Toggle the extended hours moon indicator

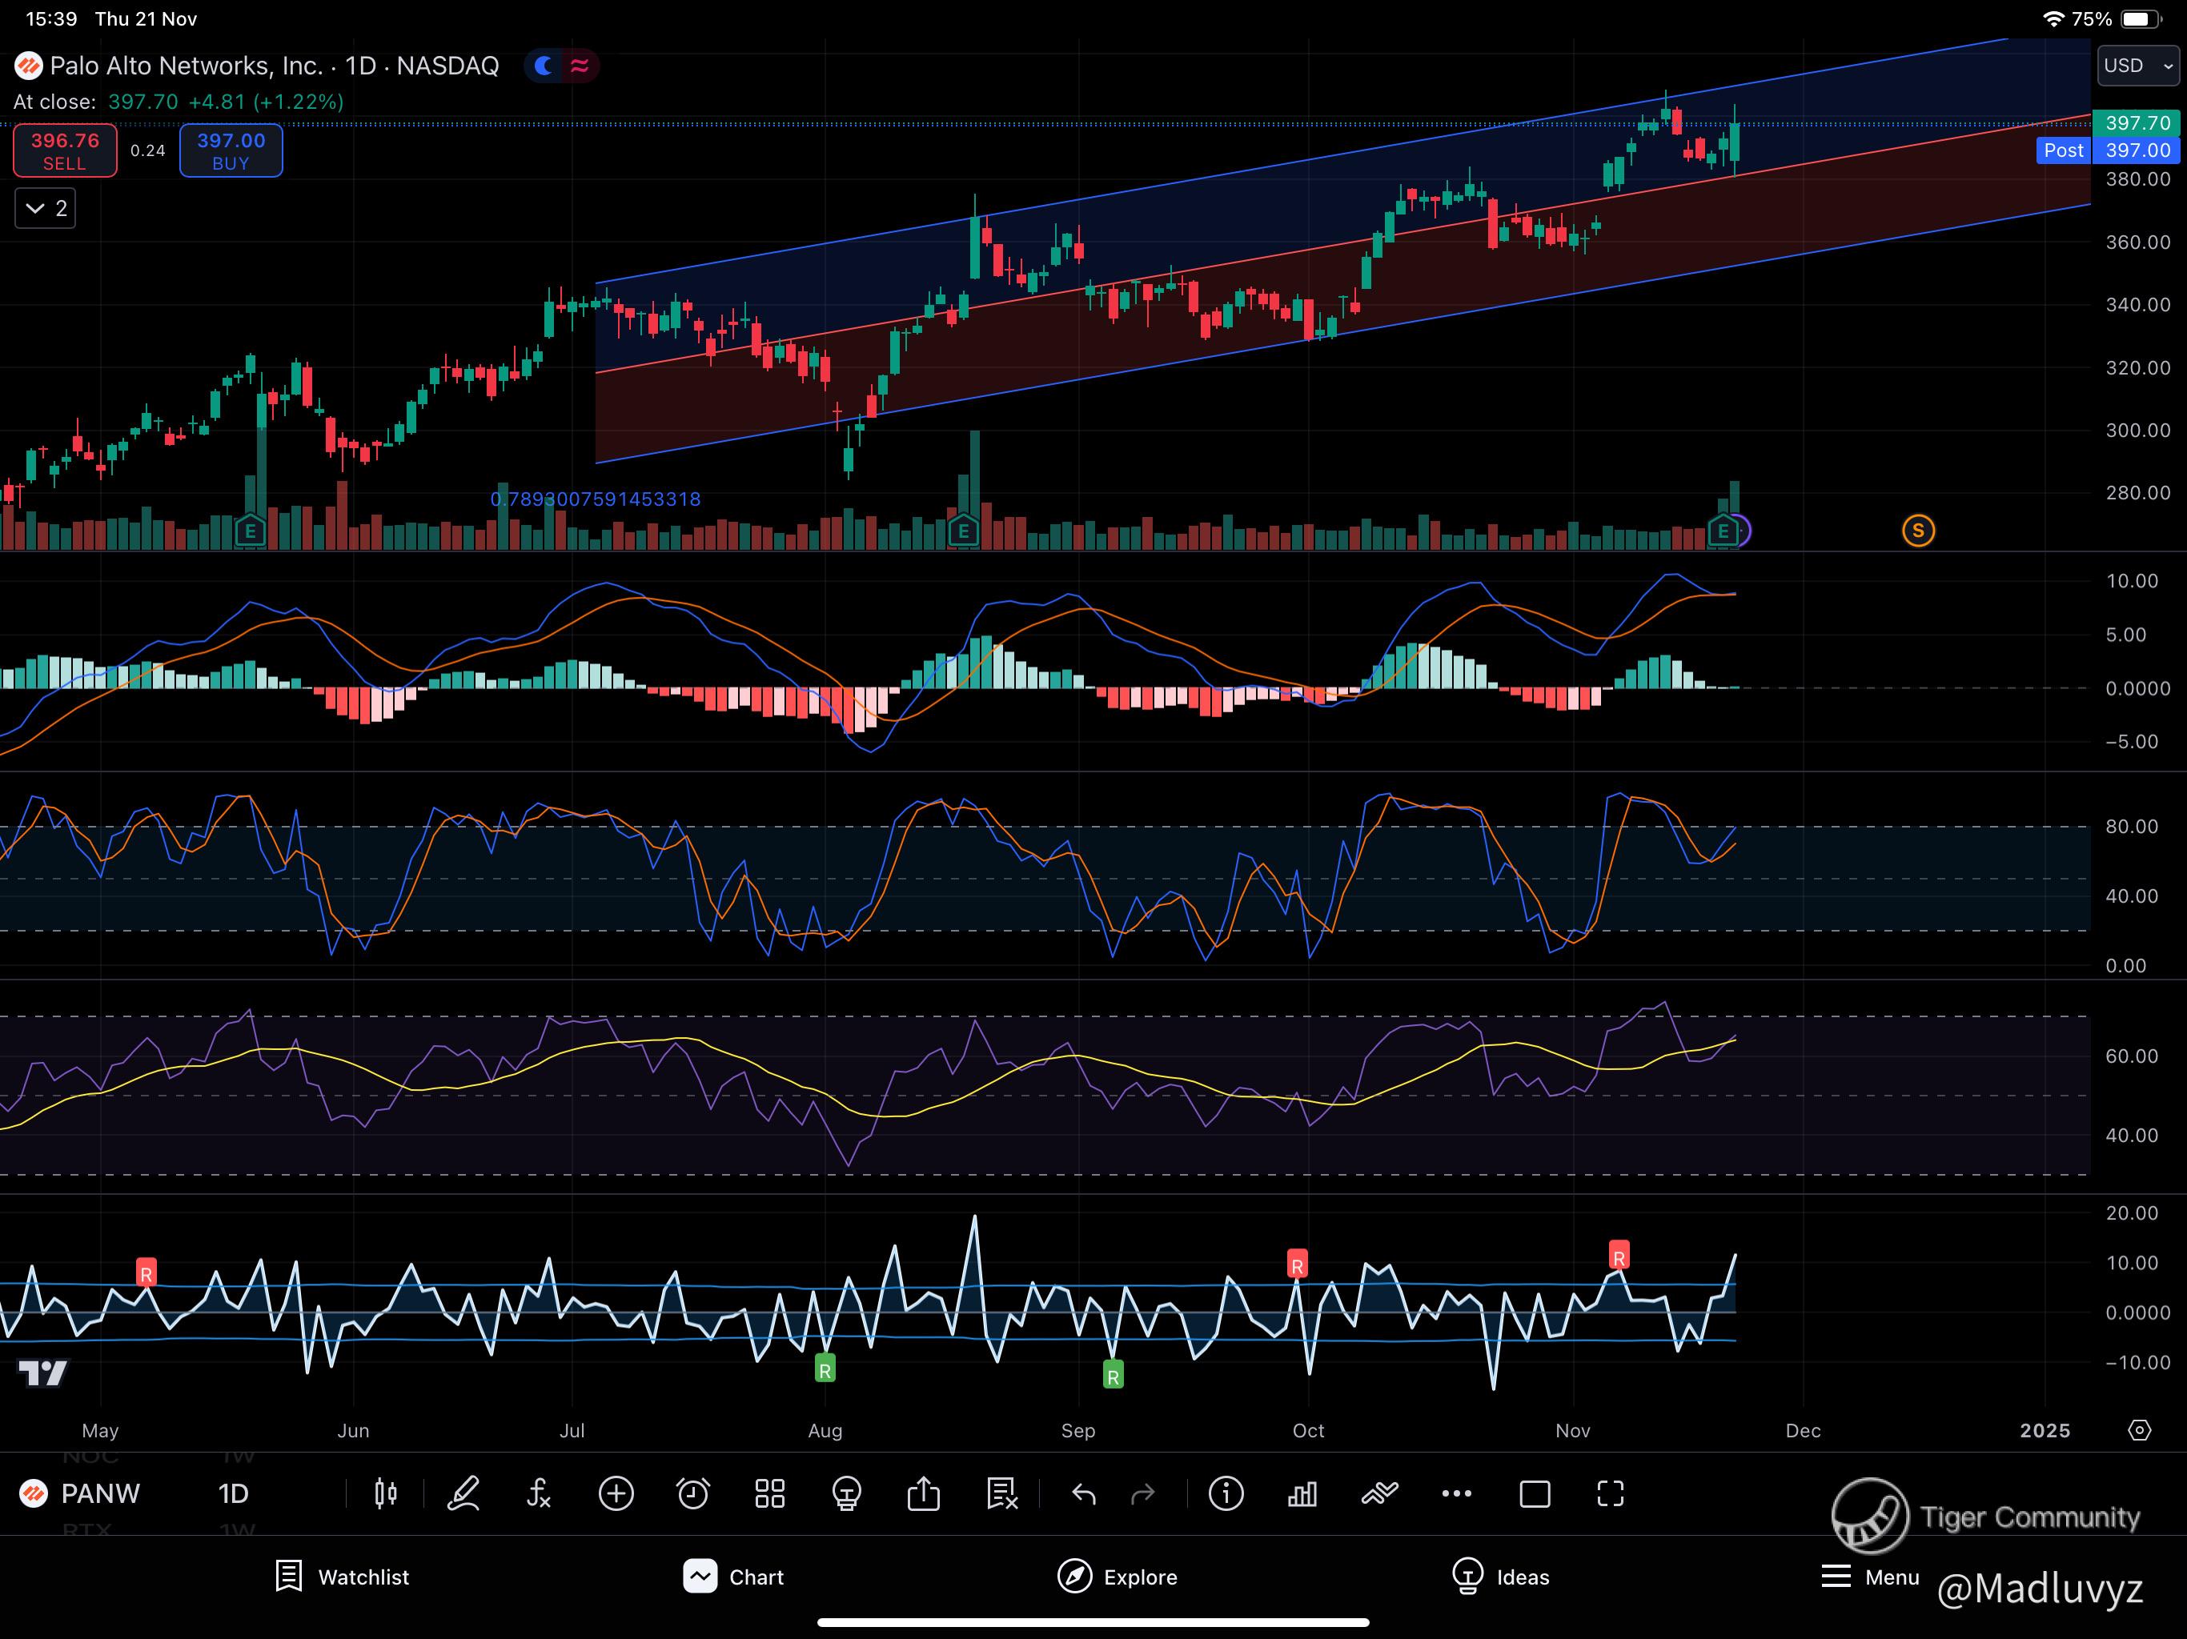[543, 66]
